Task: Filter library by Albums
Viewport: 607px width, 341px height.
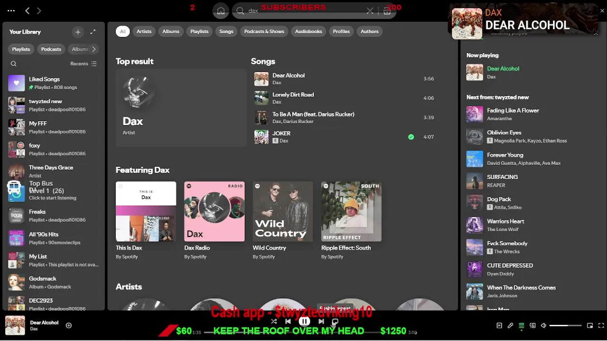Action: (79, 49)
